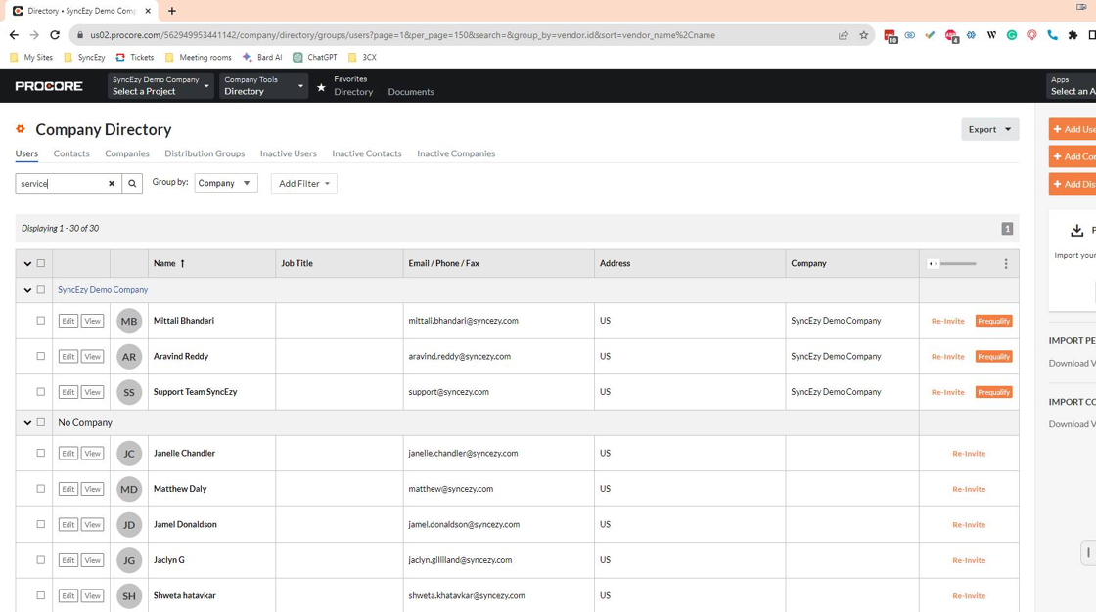1096x612 pixels.
Task: Switch to the Contacts tab
Action: pyautogui.click(x=71, y=153)
